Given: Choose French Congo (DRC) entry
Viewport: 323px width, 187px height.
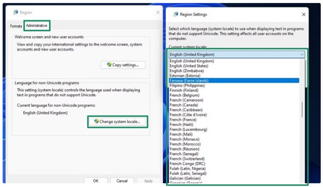Looking at the screenshot, I should (x=234, y=164).
